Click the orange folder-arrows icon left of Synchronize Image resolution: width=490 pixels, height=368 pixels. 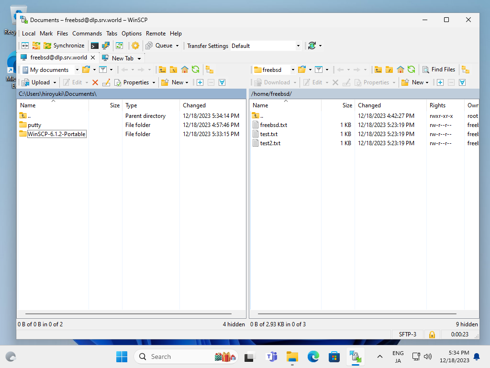pos(36,46)
